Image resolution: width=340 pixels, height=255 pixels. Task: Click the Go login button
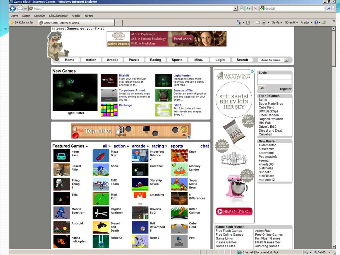[262, 88]
